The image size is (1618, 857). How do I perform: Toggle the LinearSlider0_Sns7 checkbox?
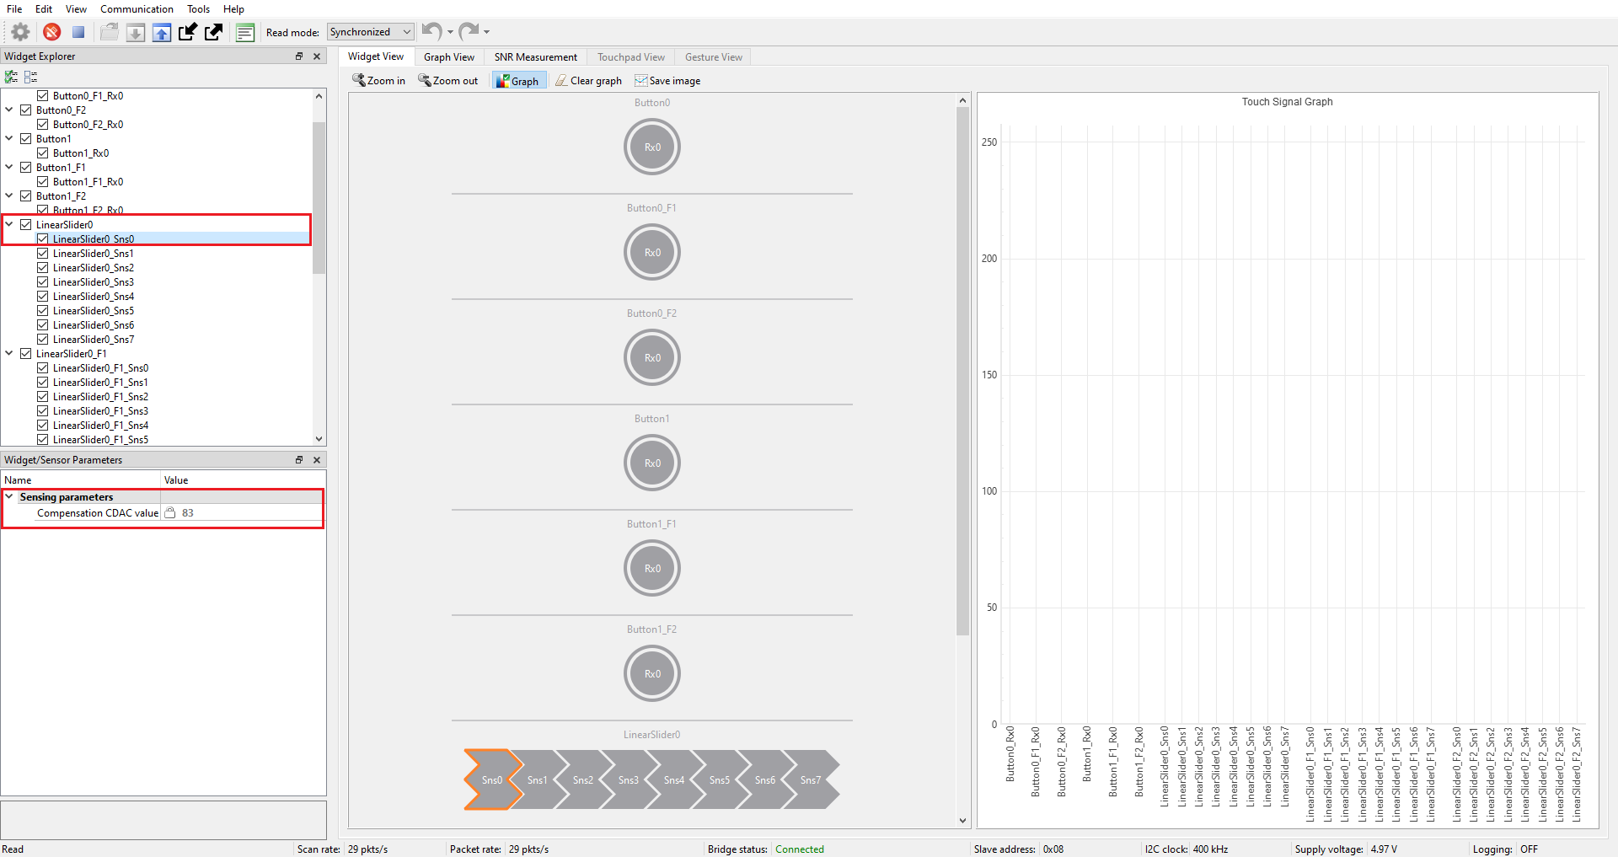43,340
